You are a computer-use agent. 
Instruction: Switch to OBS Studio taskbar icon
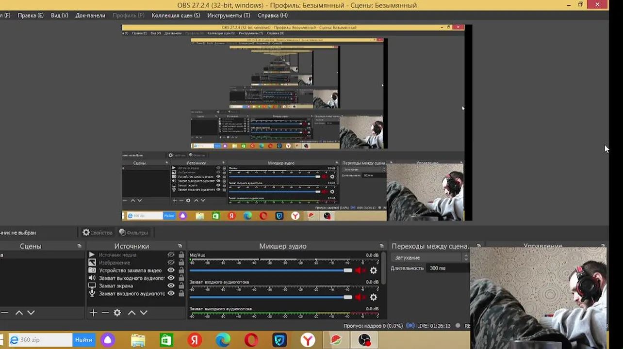click(364, 340)
